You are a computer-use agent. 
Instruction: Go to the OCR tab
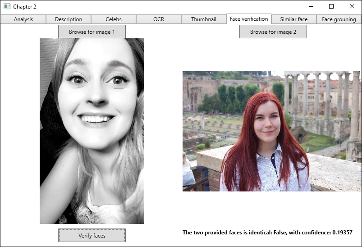tap(159, 19)
